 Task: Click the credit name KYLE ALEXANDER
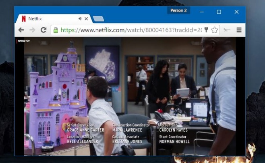[x=83, y=141]
